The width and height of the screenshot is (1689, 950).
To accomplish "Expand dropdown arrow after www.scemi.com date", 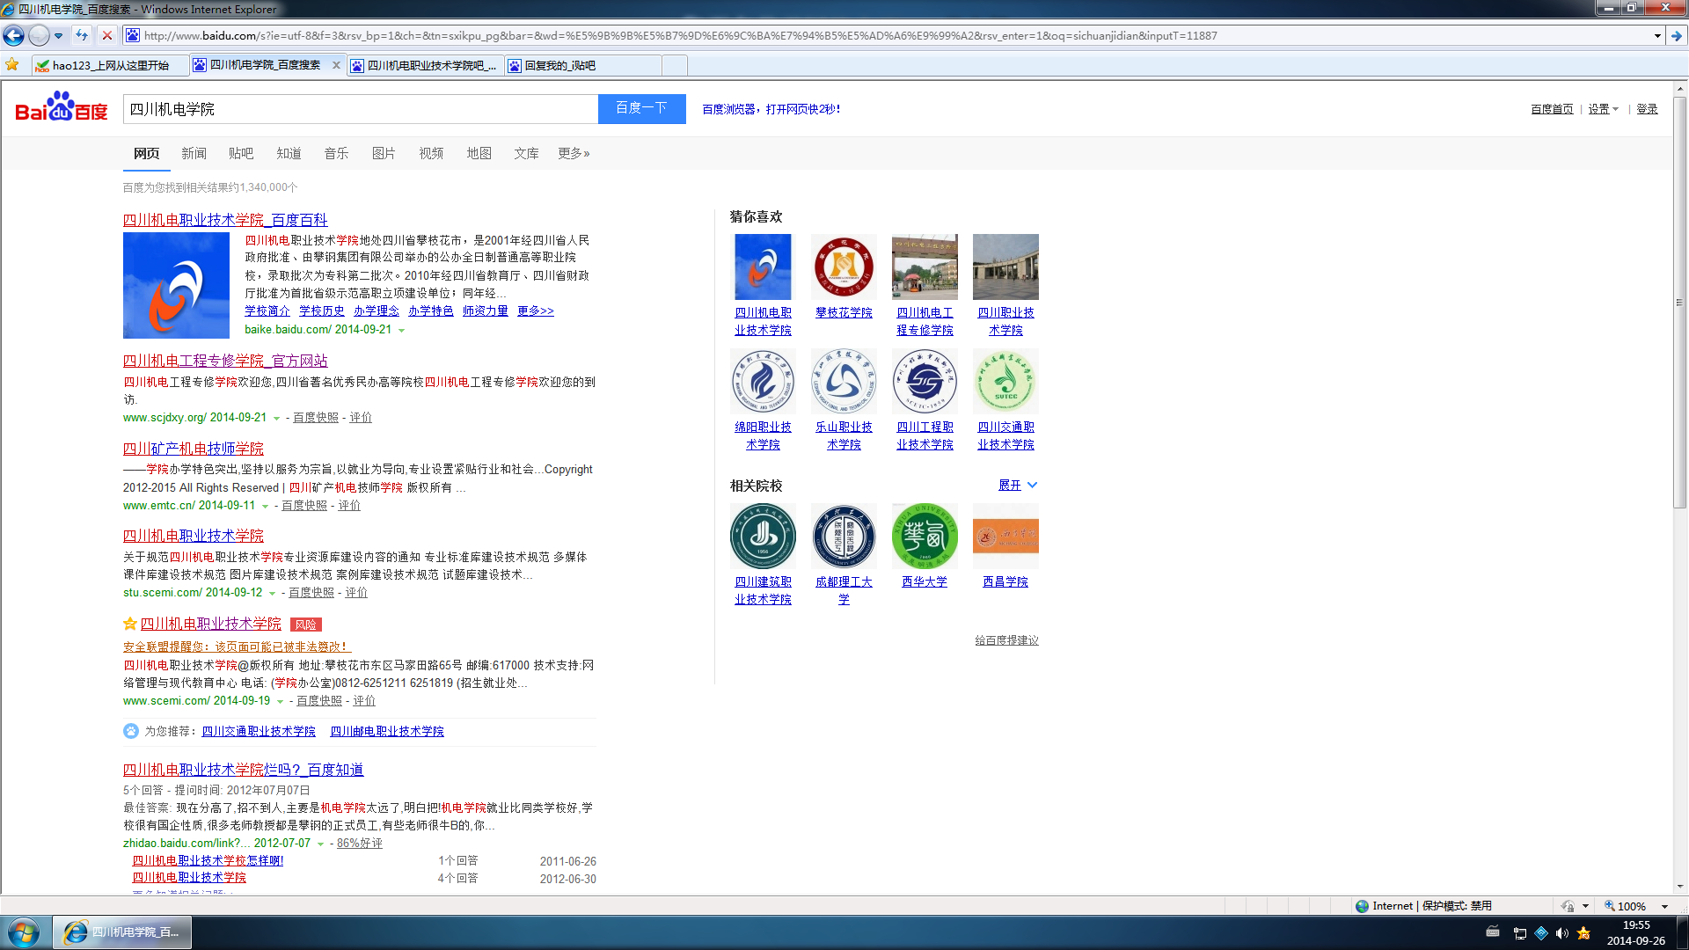I will click(x=280, y=702).
